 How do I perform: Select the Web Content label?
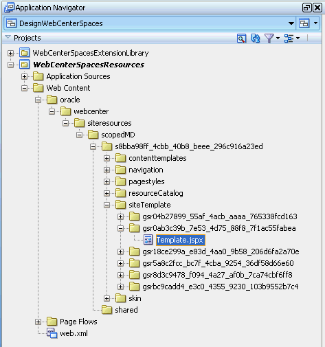pyautogui.click(x=68, y=88)
